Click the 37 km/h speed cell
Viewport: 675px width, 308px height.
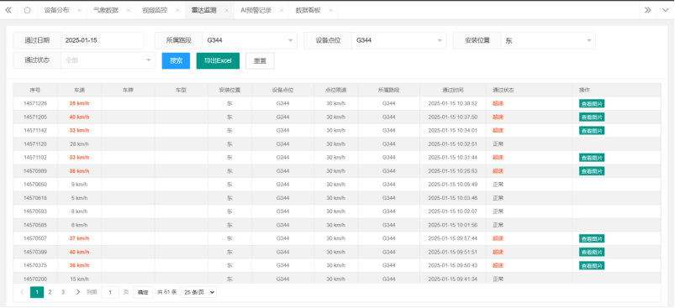pos(79,238)
